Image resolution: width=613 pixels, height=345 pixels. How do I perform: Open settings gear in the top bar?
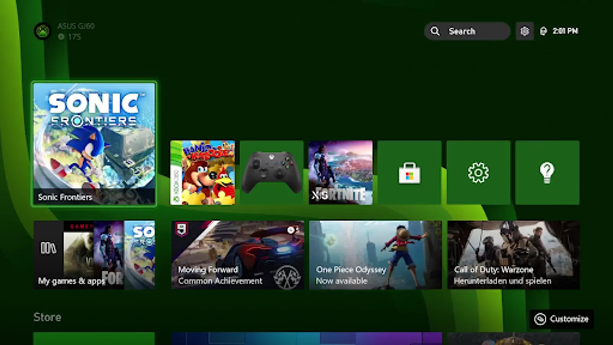coord(524,31)
